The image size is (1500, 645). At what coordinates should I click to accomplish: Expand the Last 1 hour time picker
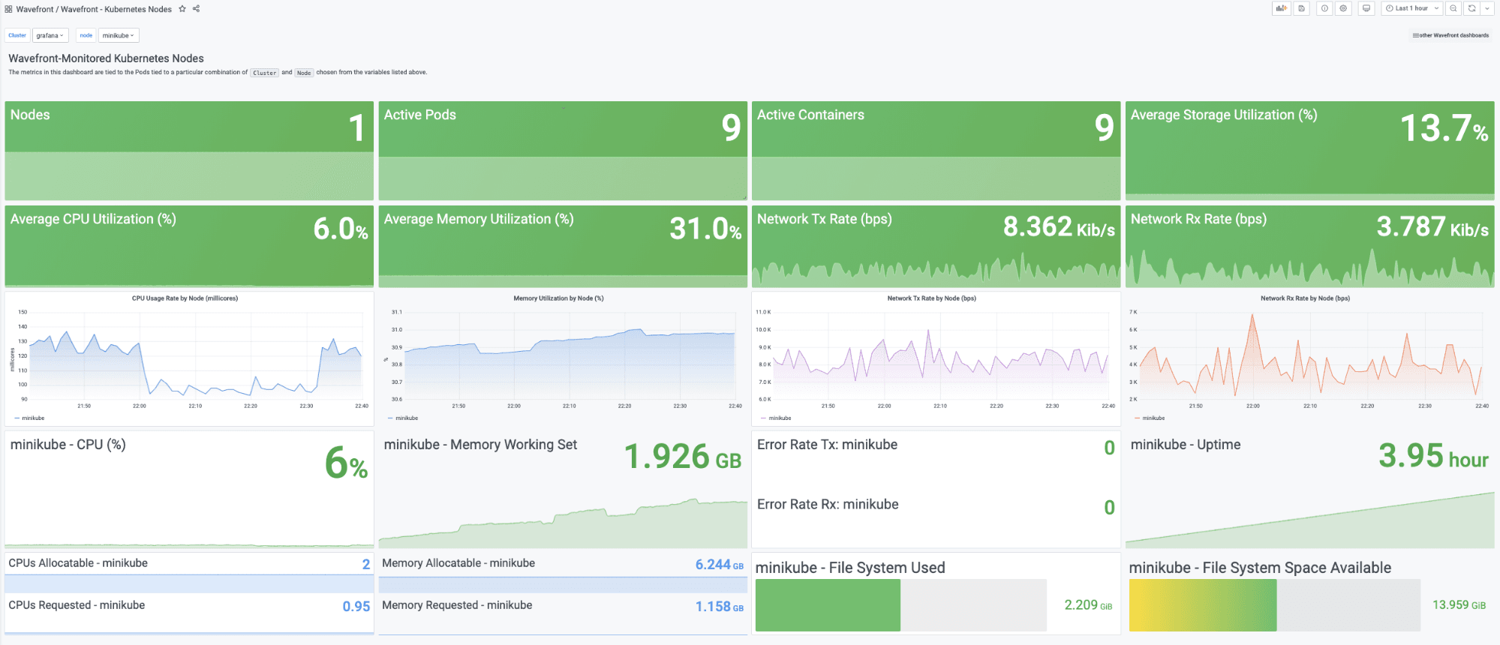(1411, 8)
